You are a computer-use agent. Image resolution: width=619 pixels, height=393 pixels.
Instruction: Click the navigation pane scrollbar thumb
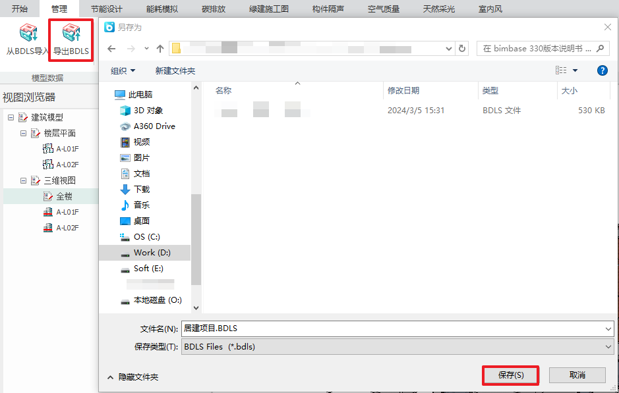pyautogui.click(x=196, y=239)
